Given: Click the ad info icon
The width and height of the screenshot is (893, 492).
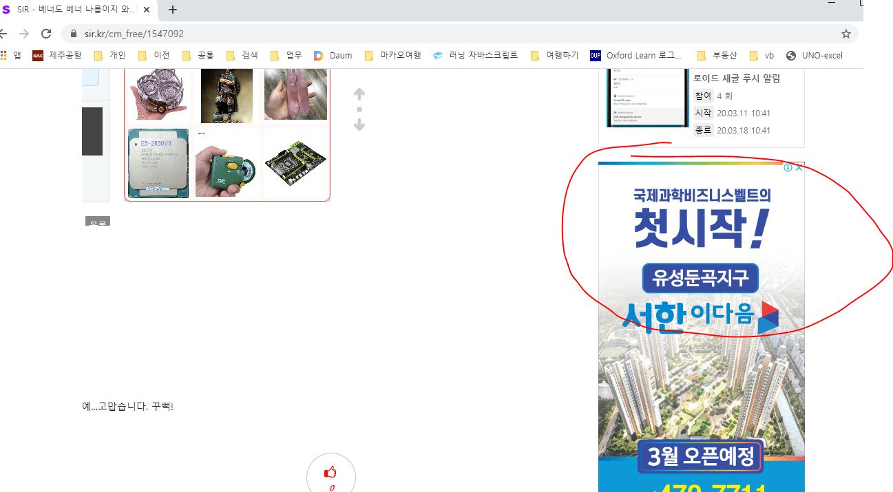Looking at the screenshot, I should 788,168.
